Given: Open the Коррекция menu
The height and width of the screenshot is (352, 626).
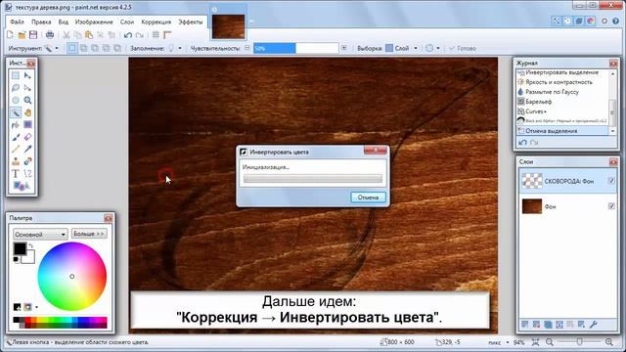Looking at the screenshot, I should [156, 22].
